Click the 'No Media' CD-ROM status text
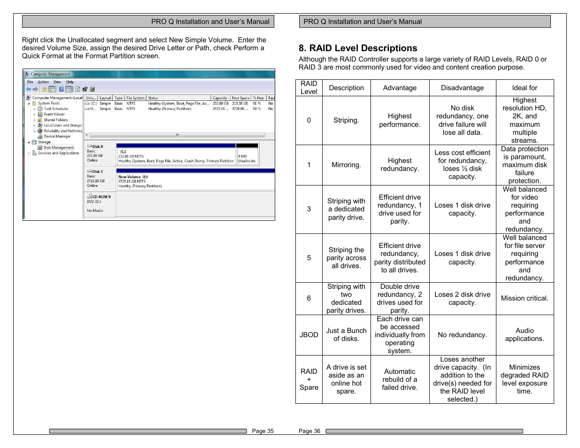 pyautogui.click(x=95, y=211)
